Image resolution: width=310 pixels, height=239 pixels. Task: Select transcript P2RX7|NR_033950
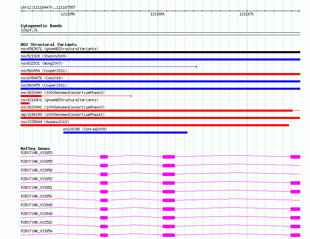coord(37,196)
